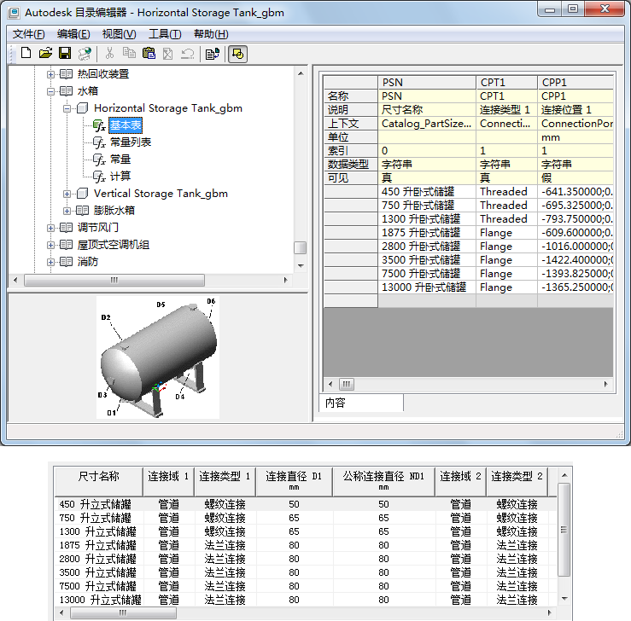The width and height of the screenshot is (631, 621).
Task: Click the 膨胀水箱 book icon
Action: (x=82, y=211)
